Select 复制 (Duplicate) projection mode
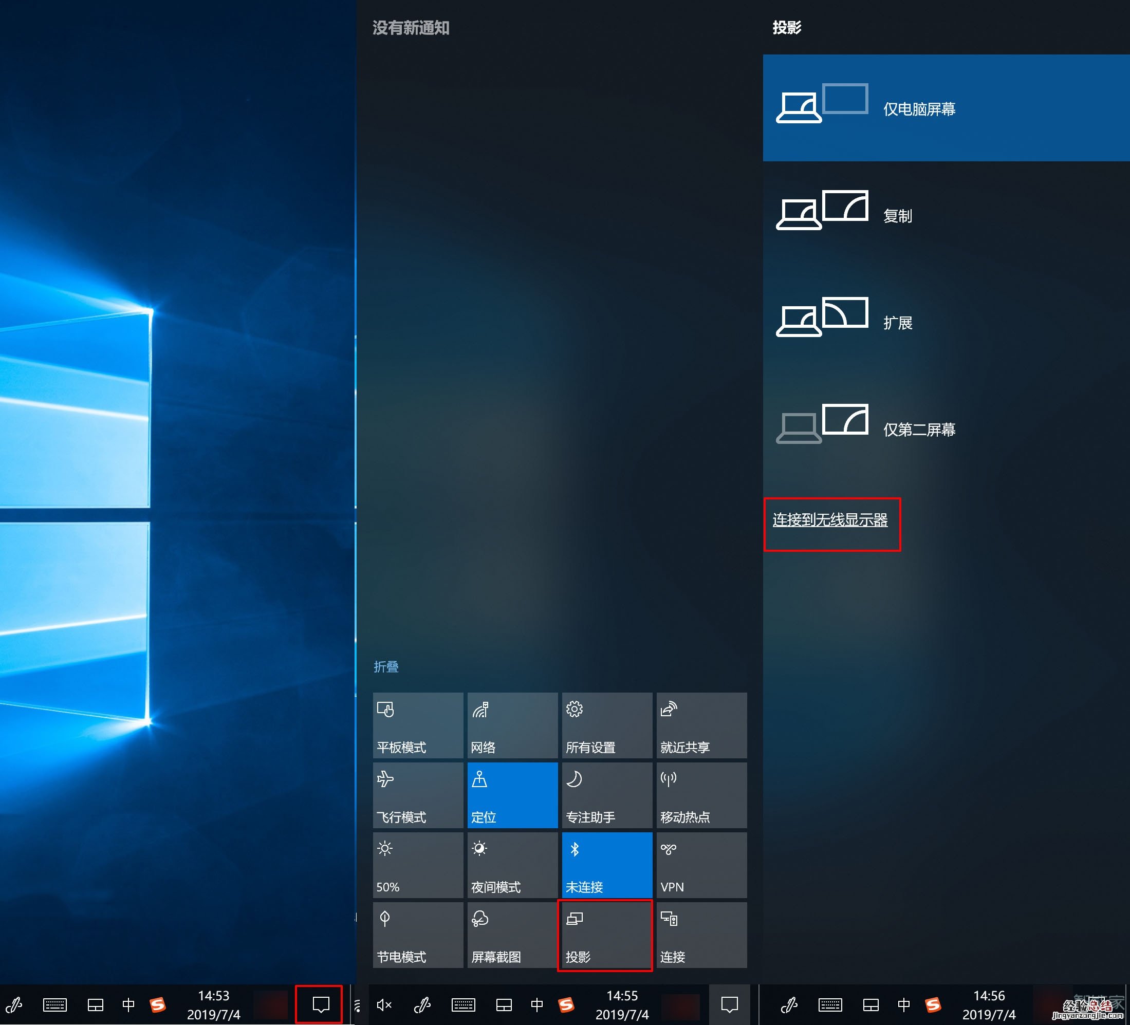Viewport: 1130px width, 1025px height. tap(897, 216)
